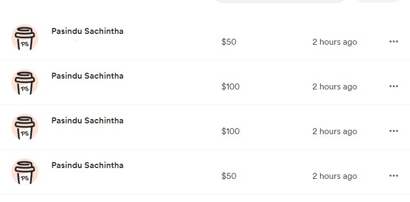This screenshot has height=202, width=410.
Task: Click the partially visible button at top right
Action: 378,1
